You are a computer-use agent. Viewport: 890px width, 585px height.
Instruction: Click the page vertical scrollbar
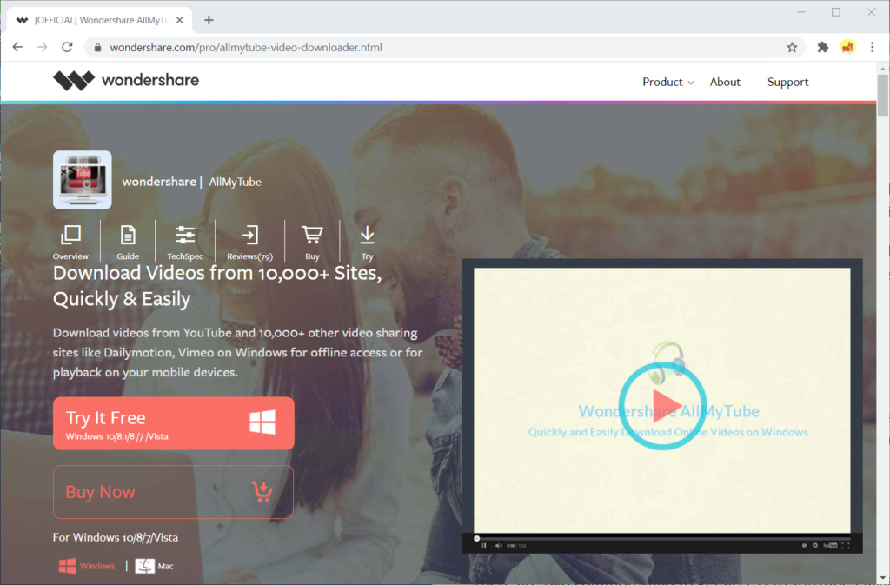[x=883, y=96]
